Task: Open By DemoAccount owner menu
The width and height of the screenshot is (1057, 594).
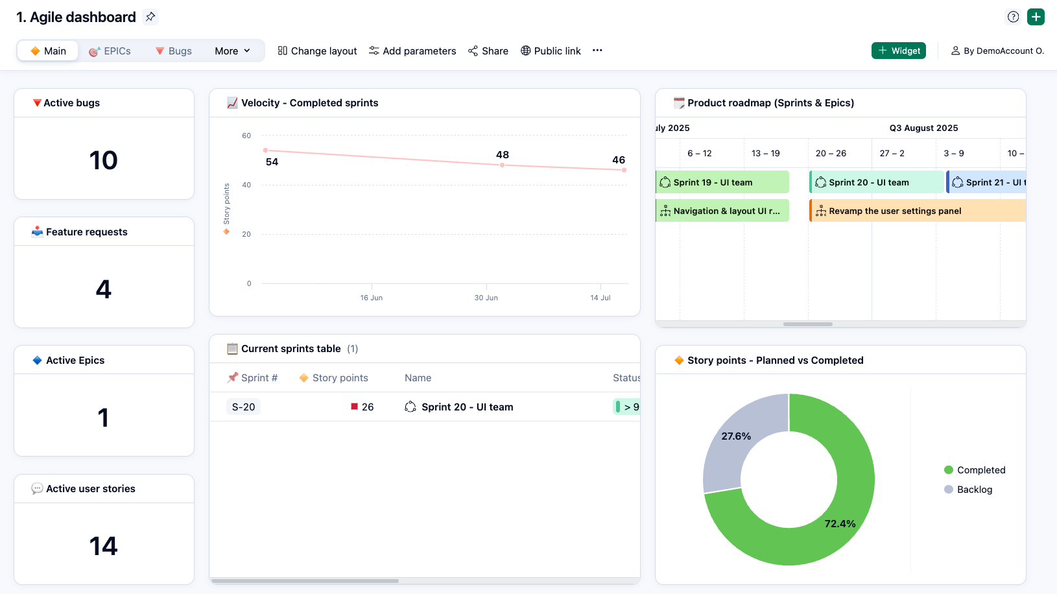Action: pos(997,51)
